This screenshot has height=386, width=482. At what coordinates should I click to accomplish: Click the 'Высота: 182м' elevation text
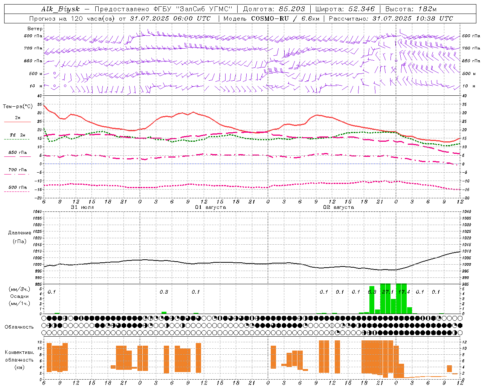click(x=411, y=9)
